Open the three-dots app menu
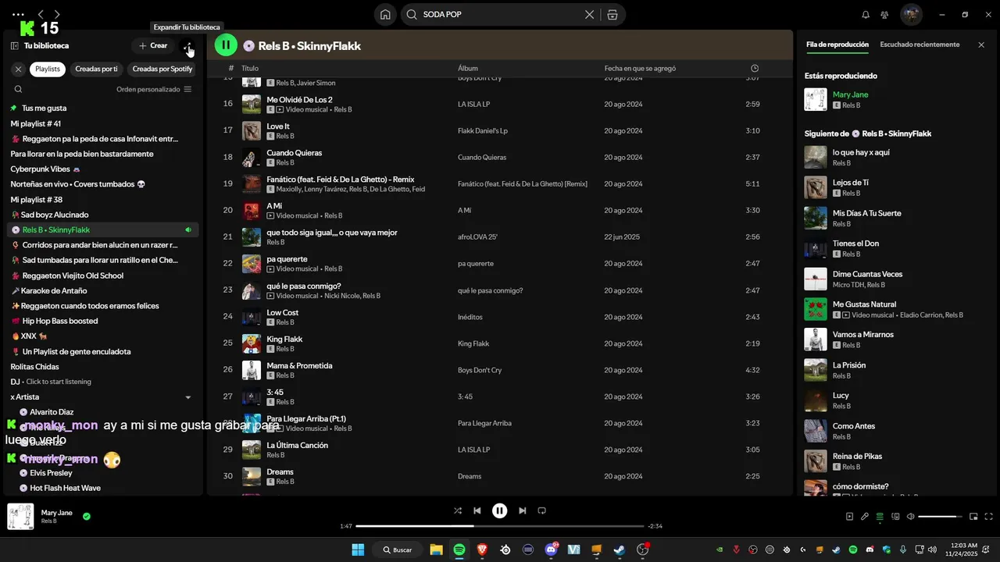Screen dimensions: 1000x562 point(19,14)
